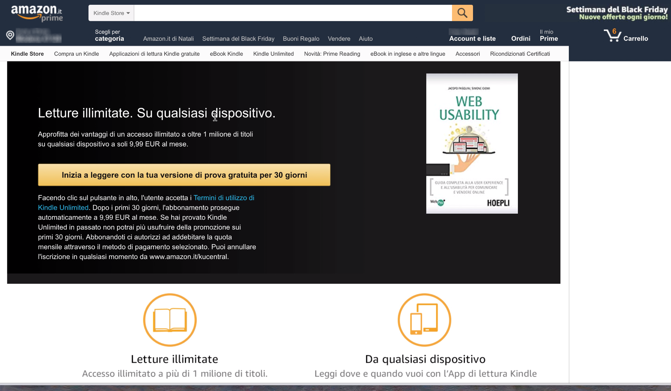Click the devices Da qualsiasi dispositivo icon
This screenshot has height=391, width=671.
[x=424, y=320]
